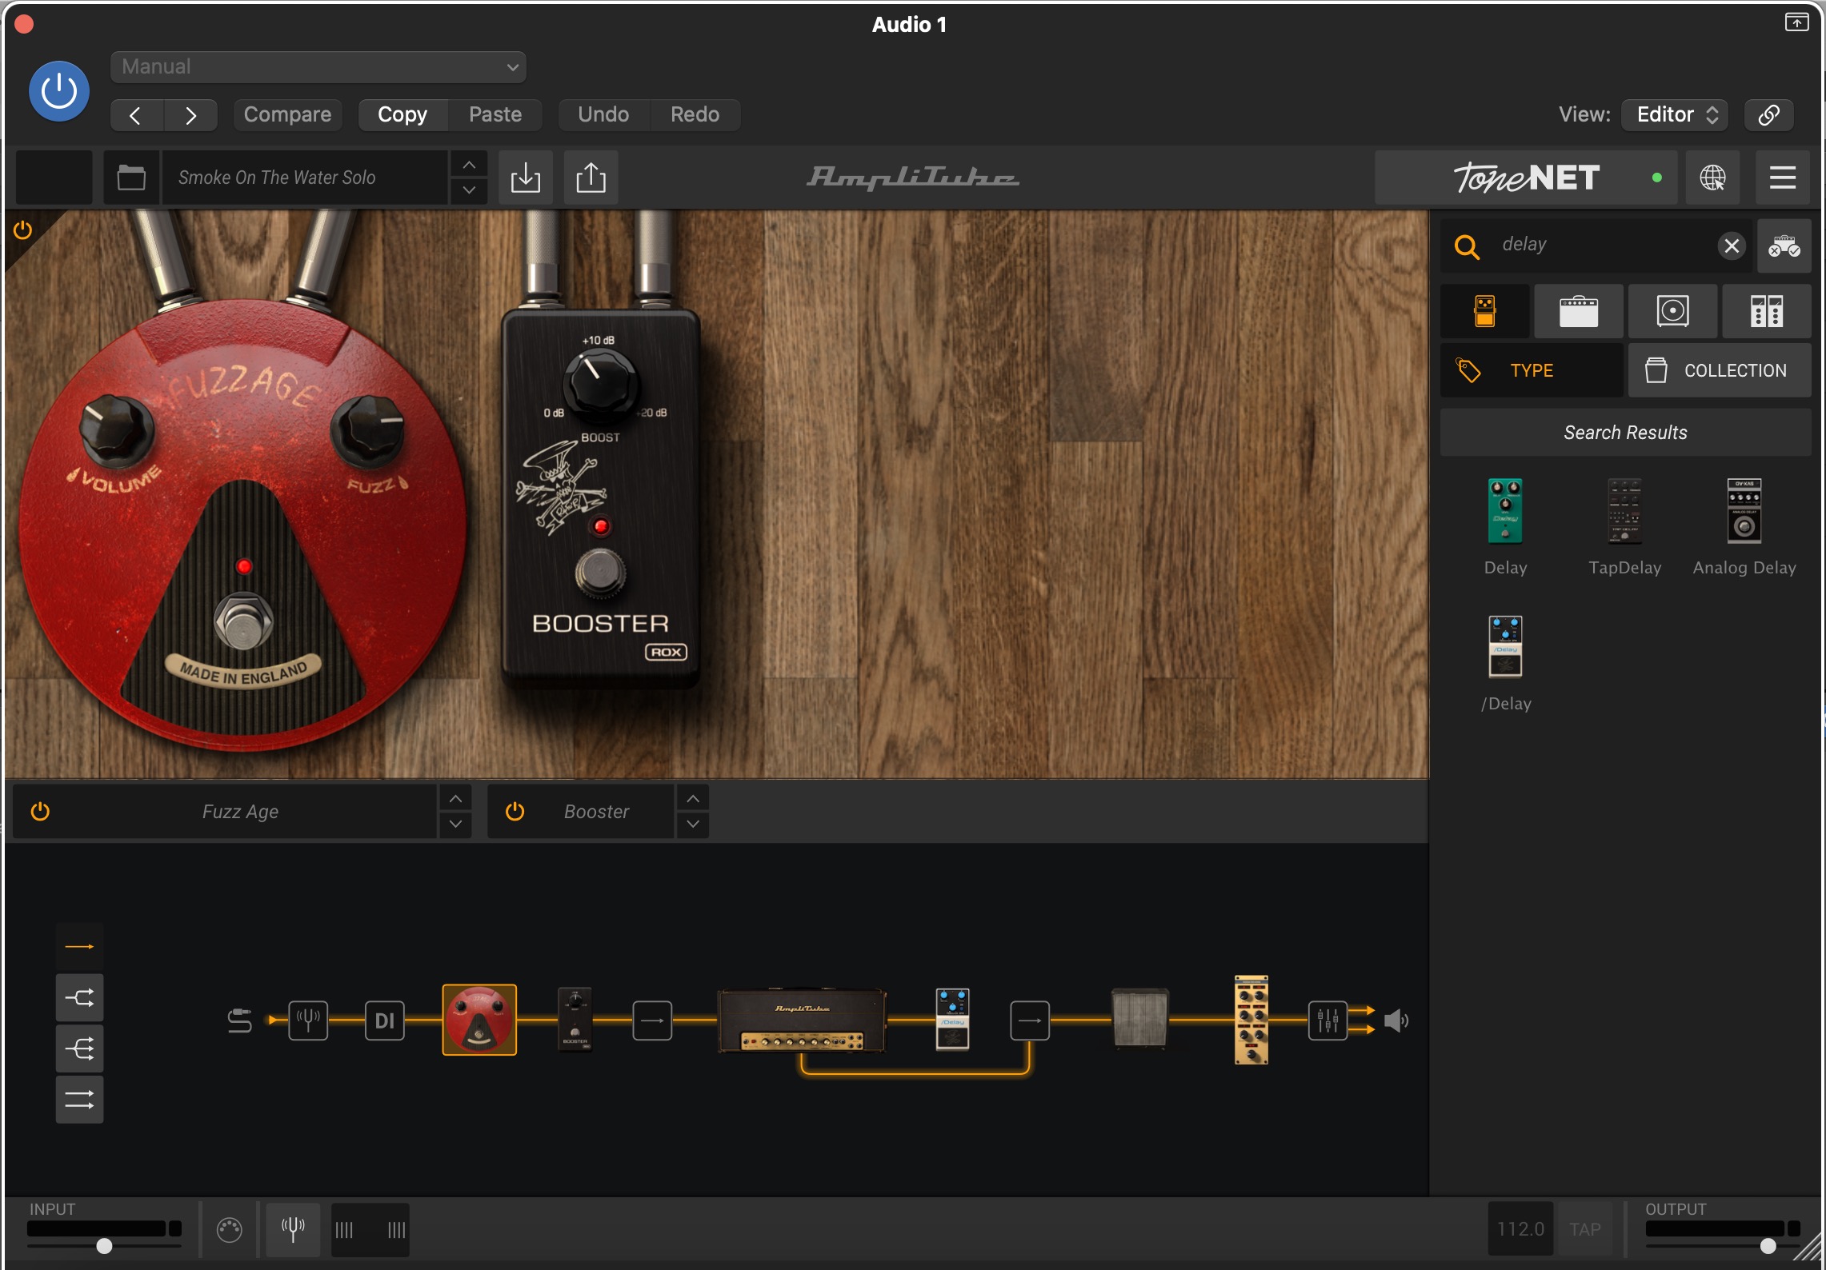Open the hamburger main menu
1826x1270 pixels.
[1783, 178]
